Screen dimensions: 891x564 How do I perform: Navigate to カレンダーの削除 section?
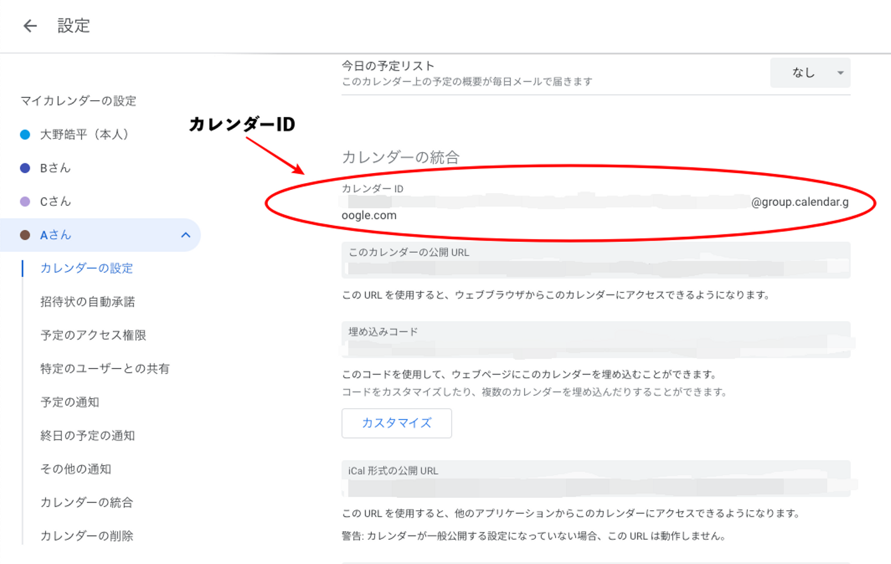pyautogui.click(x=87, y=536)
